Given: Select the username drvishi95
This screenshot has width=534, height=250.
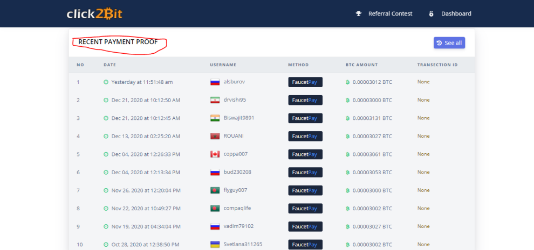Looking at the screenshot, I should click(x=235, y=99).
